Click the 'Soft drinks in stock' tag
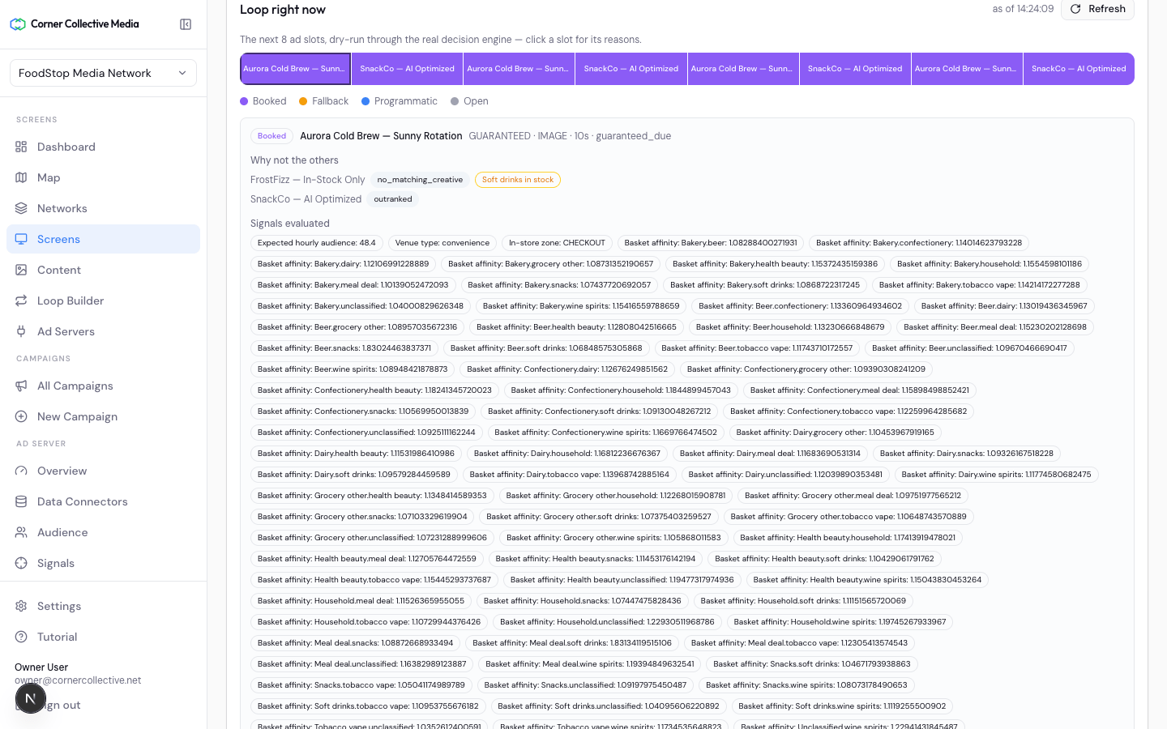Viewport: 1167px width, 729px height. click(518, 180)
